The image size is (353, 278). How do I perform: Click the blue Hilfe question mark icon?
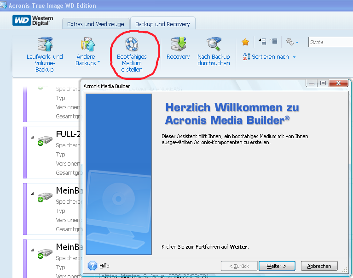click(x=93, y=266)
